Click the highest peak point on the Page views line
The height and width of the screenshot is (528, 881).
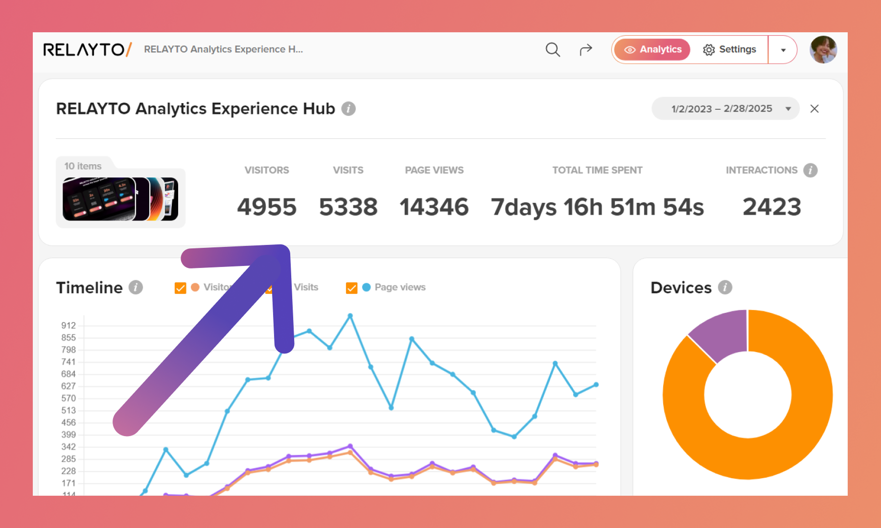(350, 316)
